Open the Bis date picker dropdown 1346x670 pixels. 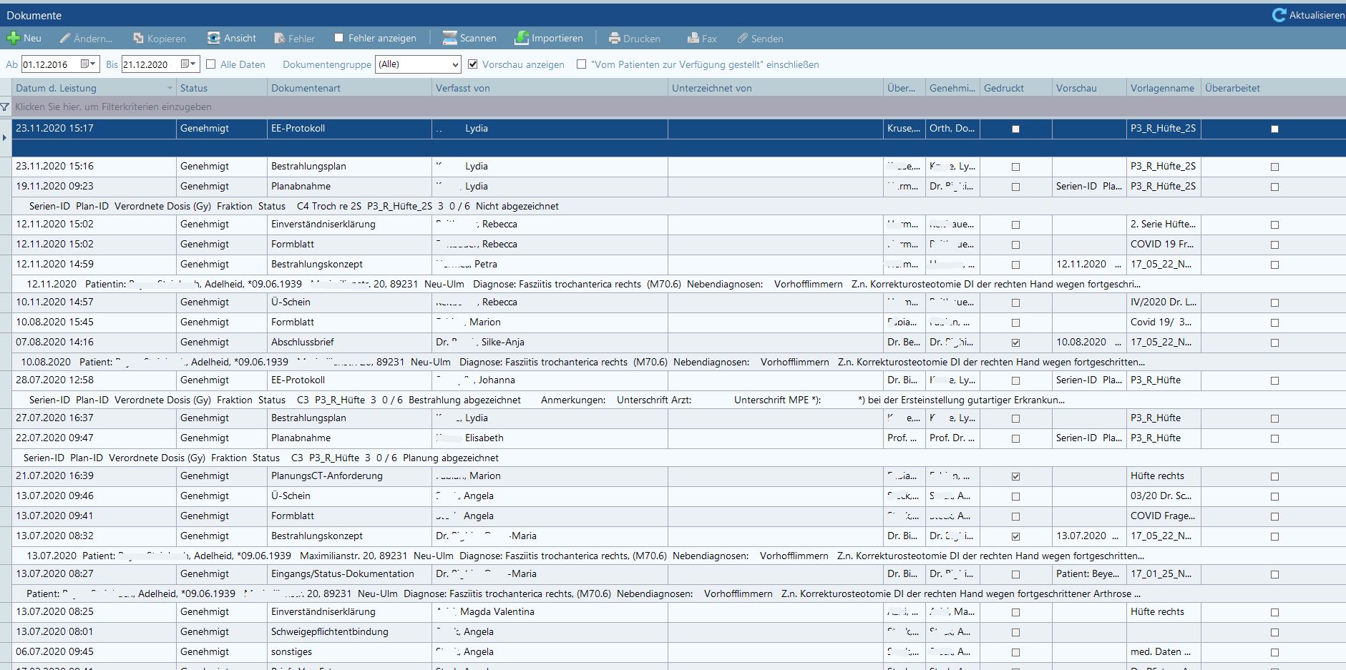tap(188, 64)
